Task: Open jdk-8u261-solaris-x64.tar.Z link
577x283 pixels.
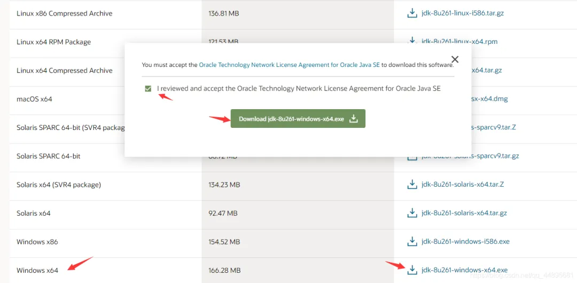Action: point(463,184)
